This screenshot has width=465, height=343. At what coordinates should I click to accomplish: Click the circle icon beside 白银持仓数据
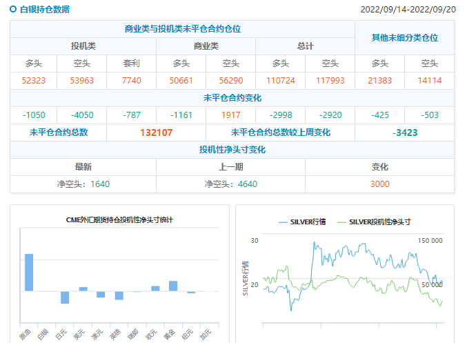tap(13, 10)
